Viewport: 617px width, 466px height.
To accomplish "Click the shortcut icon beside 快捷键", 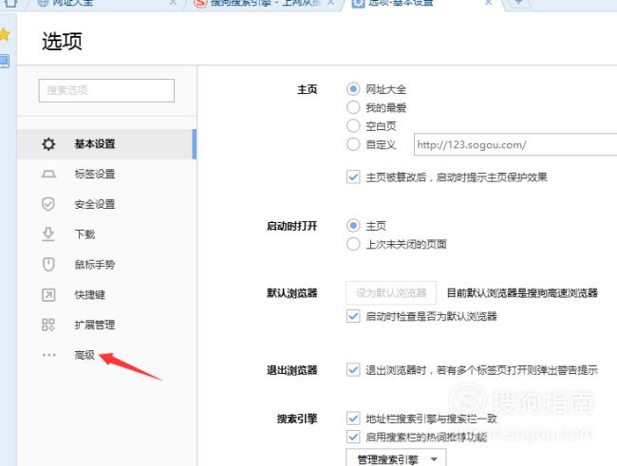I will coord(48,294).
